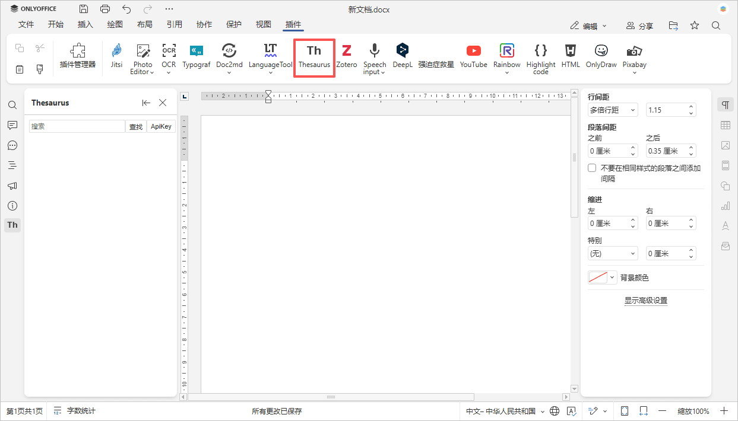The image size is (738, 421).
Task: Open comments panel from the left sidebar
Action: pos(12,125)
